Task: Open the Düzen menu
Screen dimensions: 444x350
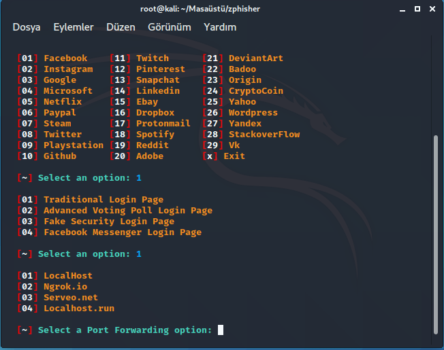Action: click(121, 27)
